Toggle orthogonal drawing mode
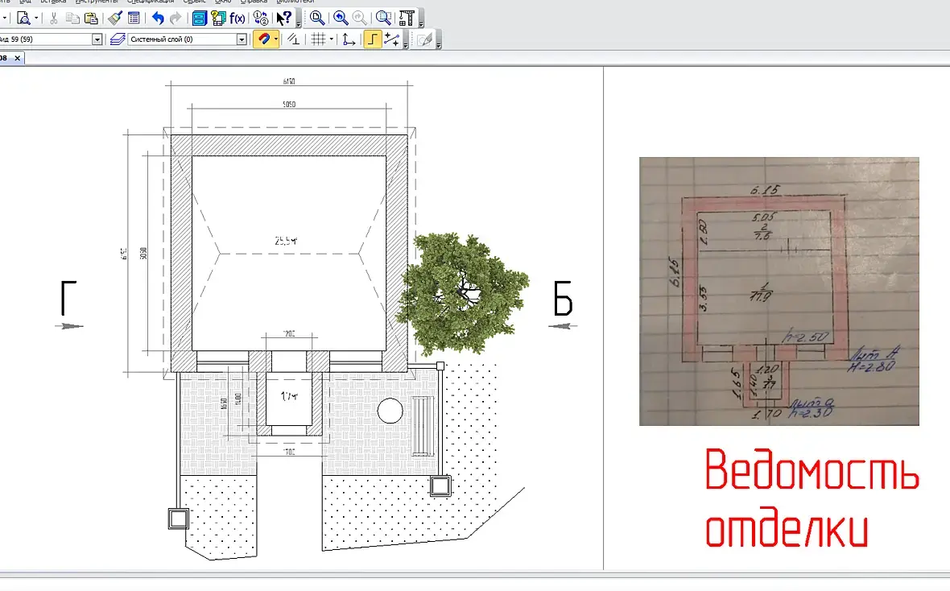 (x=372, y=39)
